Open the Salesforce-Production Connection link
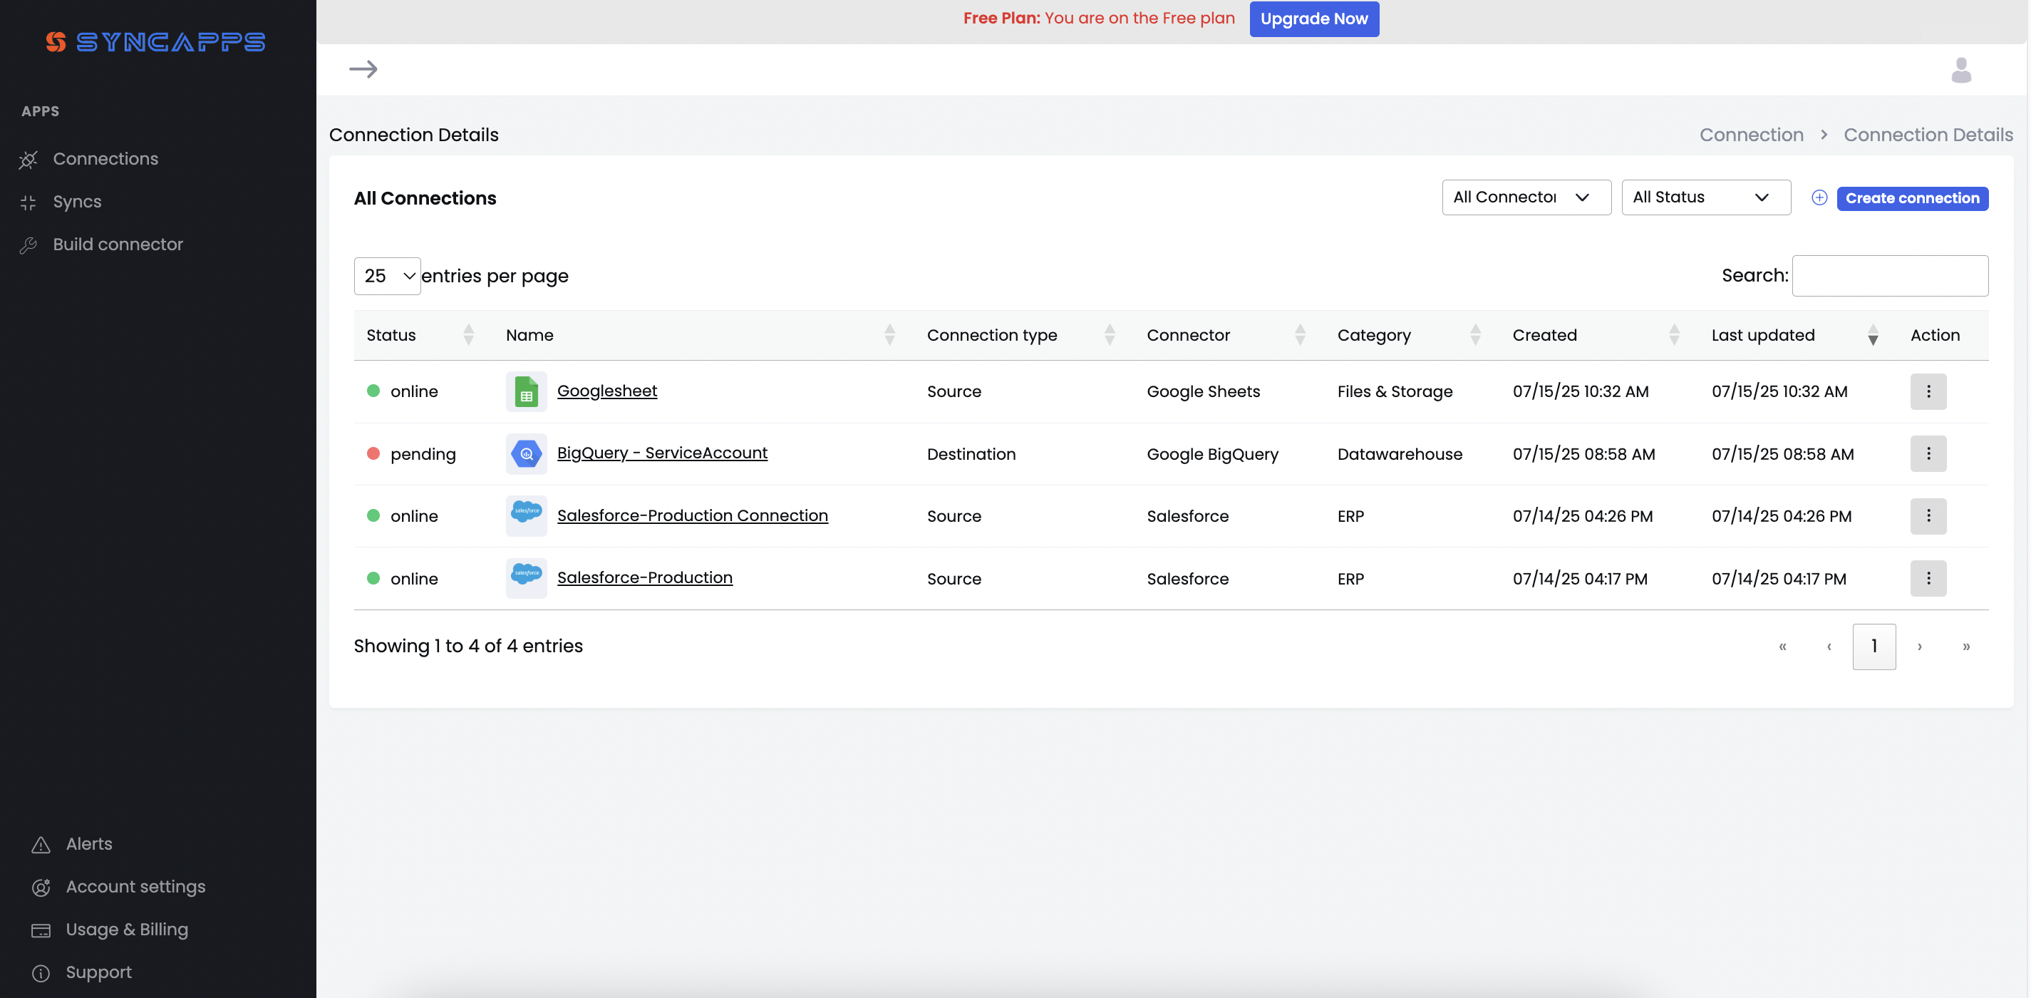The image size is (2031, 998). pos(692,515)
